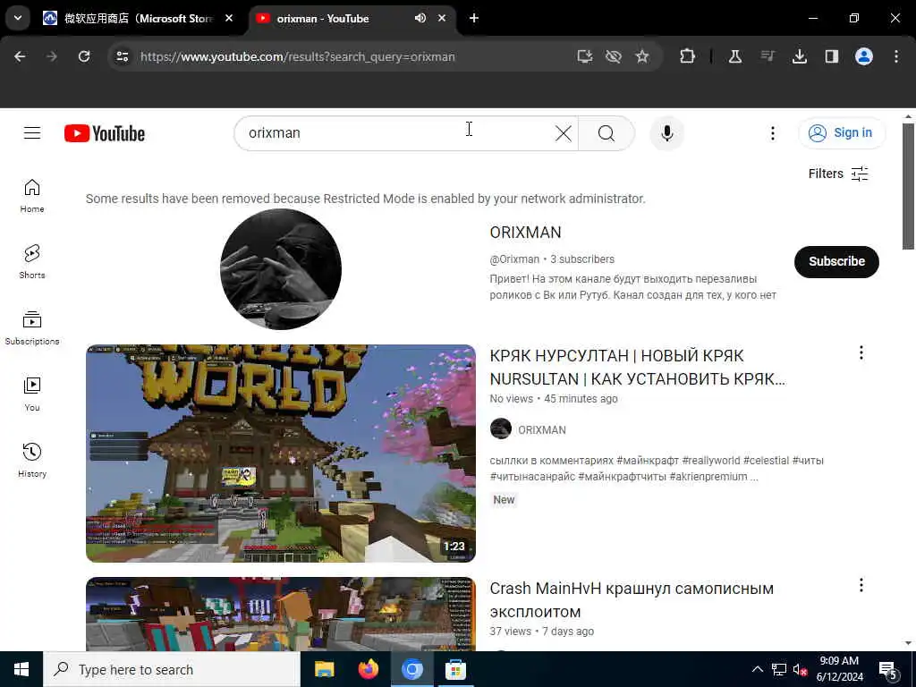Open the Crash MainHvH video title
Viewport: 916px width, 687px height.
click(632, 600)
